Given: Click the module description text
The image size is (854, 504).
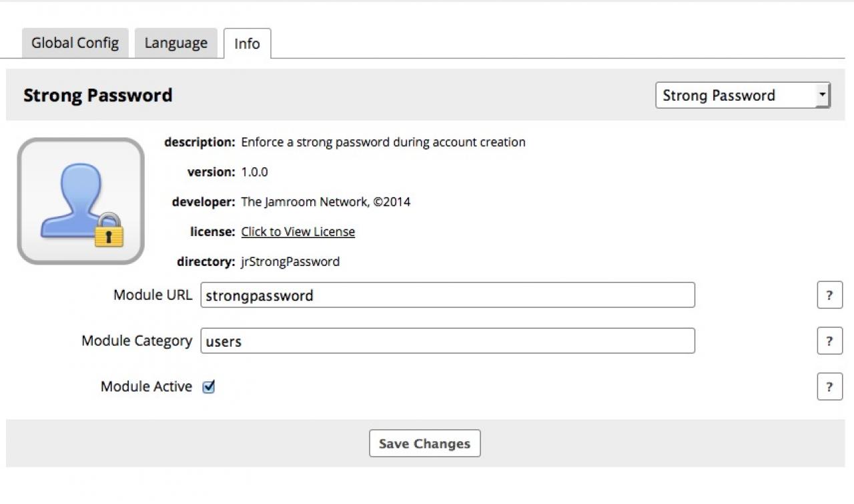Looking at the screenshot, I should pos(383,142).
